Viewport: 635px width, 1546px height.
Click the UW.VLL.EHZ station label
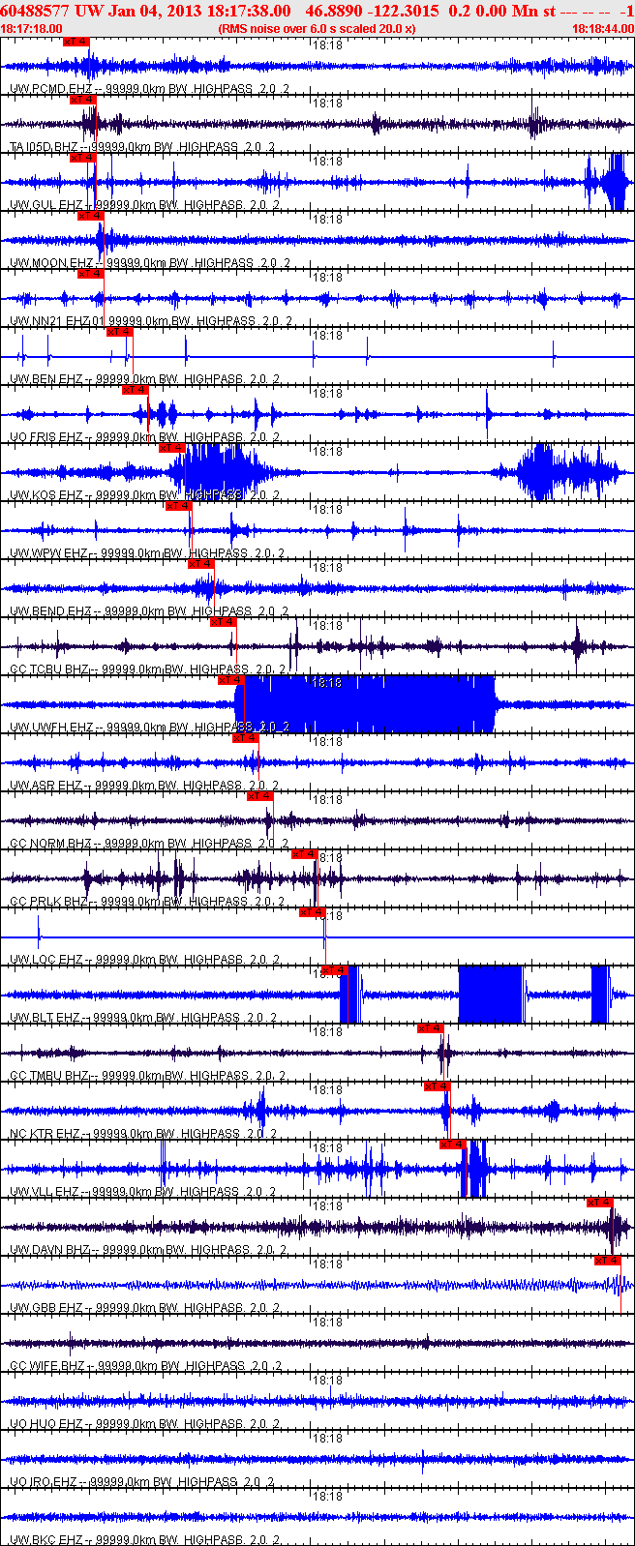[x=143, y=1192]
